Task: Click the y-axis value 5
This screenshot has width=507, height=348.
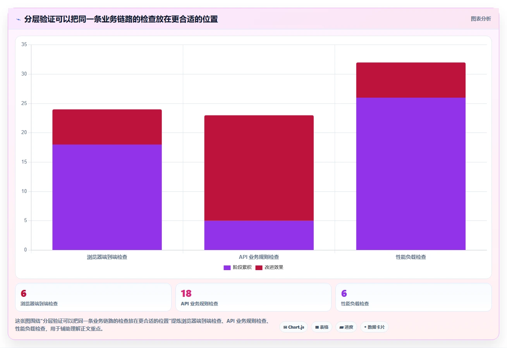Action: (26, 221)
